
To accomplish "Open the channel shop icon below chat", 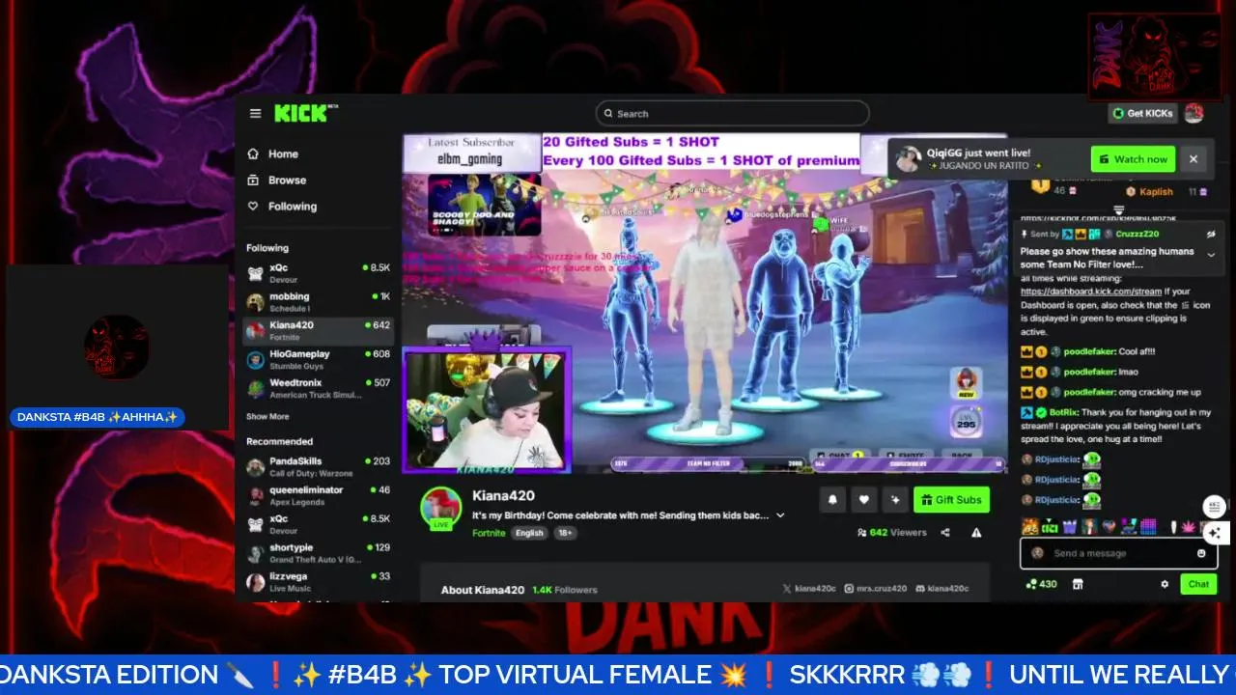I will click(x=1079, y=584).
